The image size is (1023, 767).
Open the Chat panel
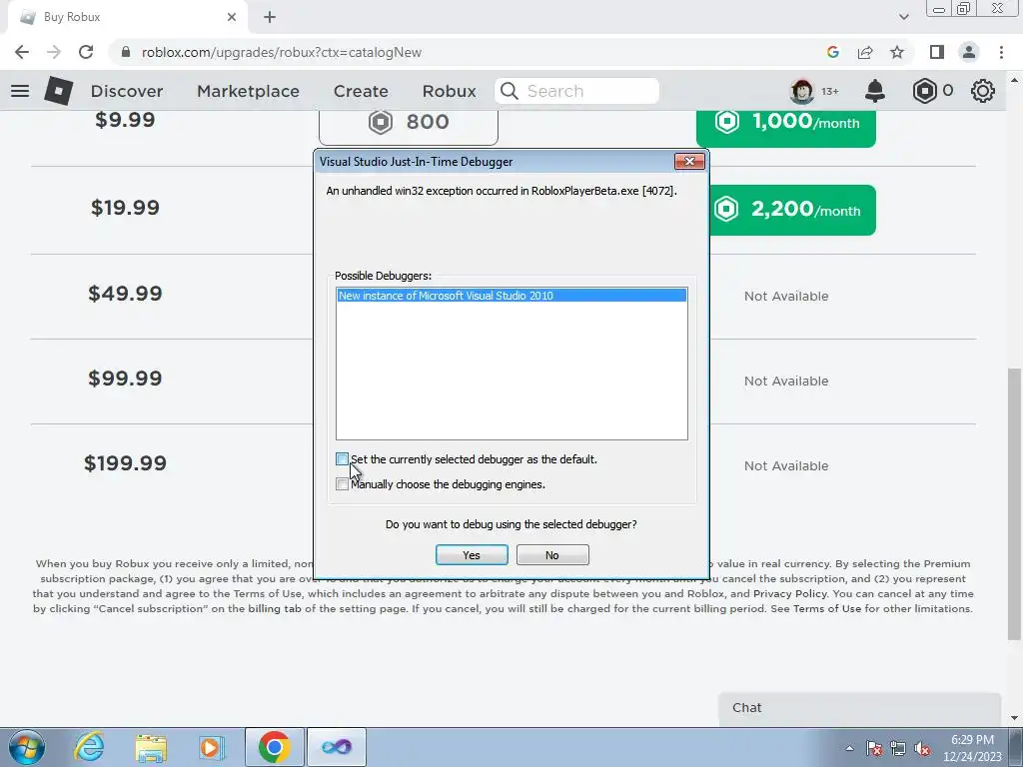pyautogui.click(x=859, y=708)
